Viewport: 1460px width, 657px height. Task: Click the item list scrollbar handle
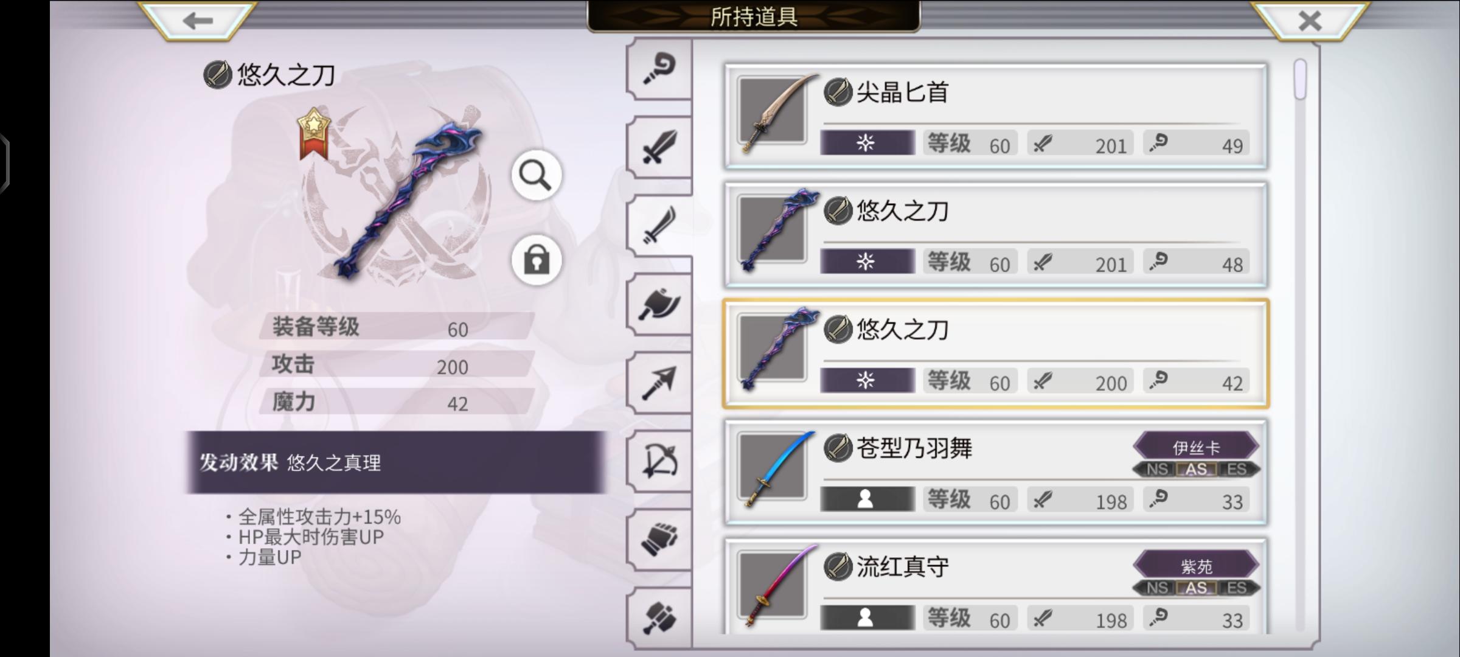[1301, 79]
